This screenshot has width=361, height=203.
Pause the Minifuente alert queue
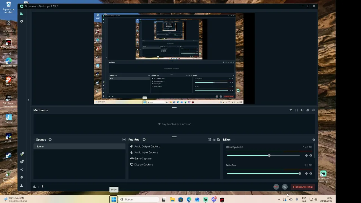coord(296,110)
